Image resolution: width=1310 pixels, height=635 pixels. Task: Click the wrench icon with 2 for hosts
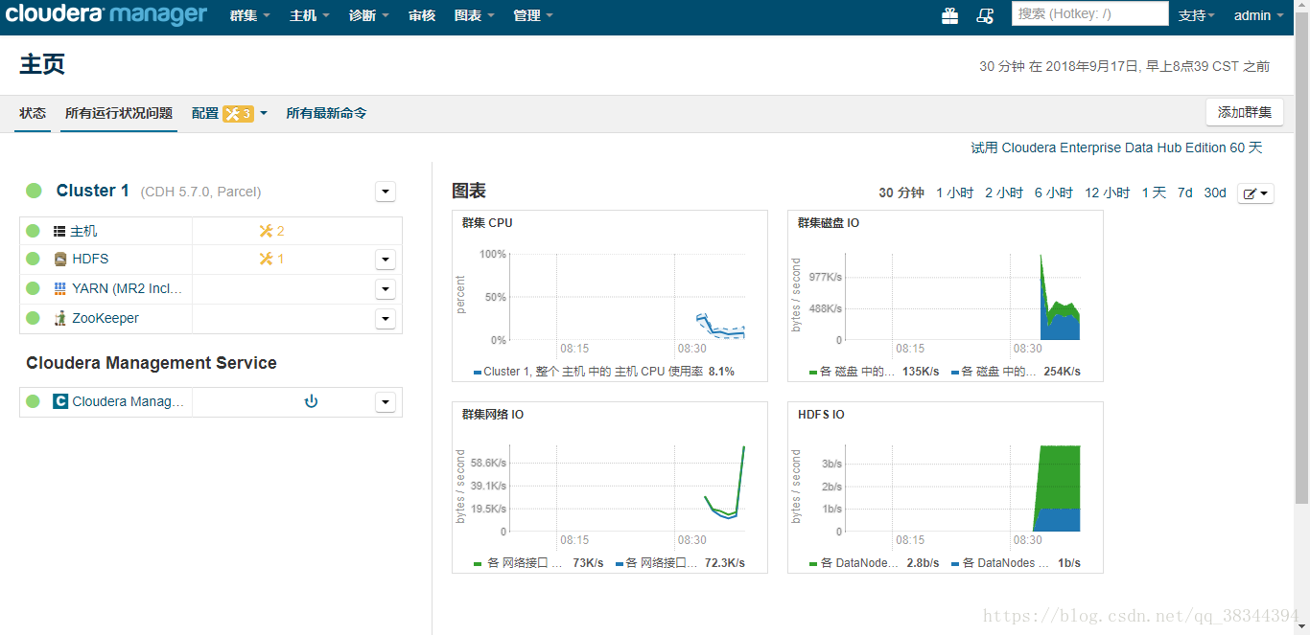tap(271, 231)
